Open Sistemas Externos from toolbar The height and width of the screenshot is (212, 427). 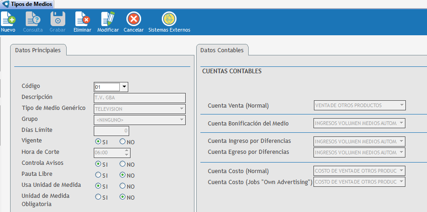coord(169,19)
